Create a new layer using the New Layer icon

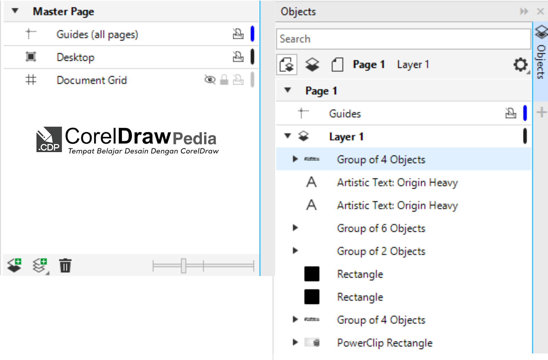(x=14, y=266)
